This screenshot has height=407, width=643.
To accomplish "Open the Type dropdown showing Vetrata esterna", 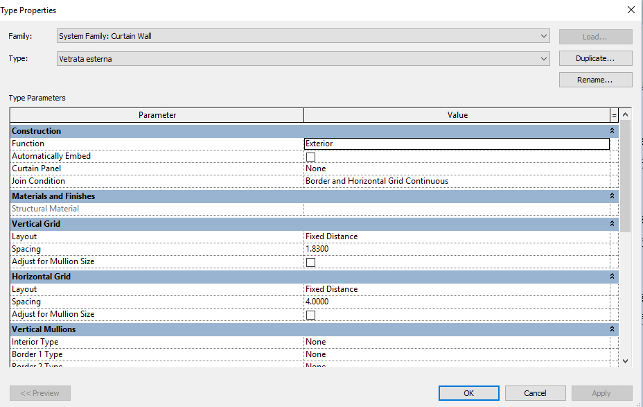I will [x=303, y=59].
